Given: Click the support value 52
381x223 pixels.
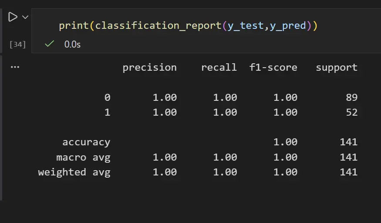Looking at the screenshot, I should click(352, 112).
